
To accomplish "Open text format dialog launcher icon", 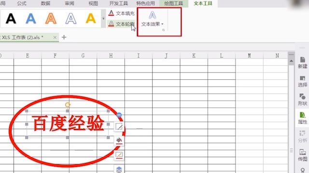I will [163, 30].
